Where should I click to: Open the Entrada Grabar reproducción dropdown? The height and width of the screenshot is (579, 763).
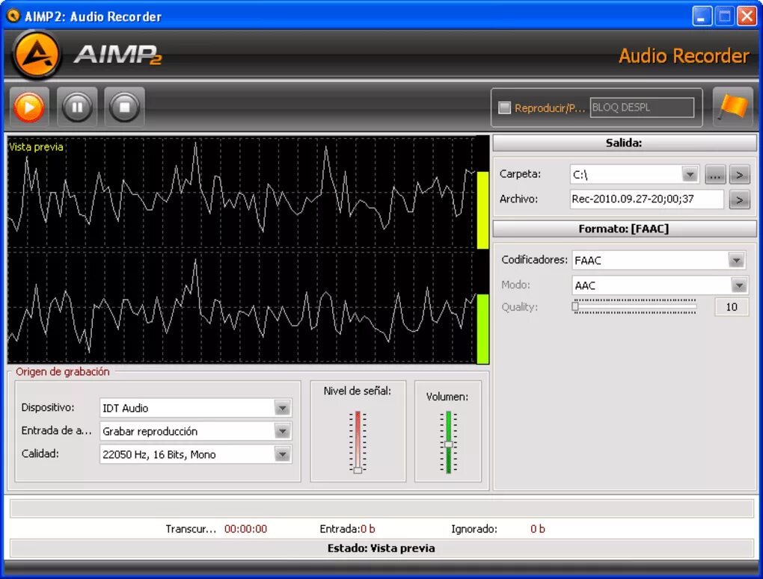coord(282,431)
